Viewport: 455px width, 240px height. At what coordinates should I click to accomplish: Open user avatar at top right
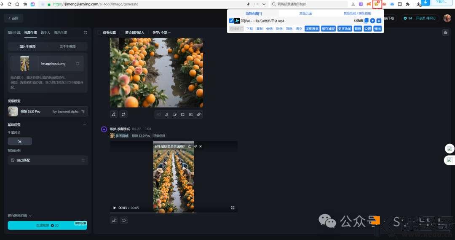pos(447,18)
